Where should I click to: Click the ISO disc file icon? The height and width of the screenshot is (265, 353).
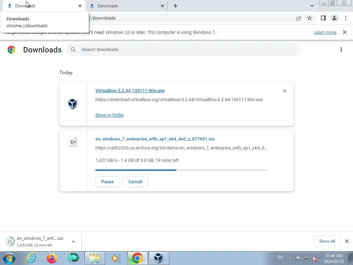click(73, 142)
